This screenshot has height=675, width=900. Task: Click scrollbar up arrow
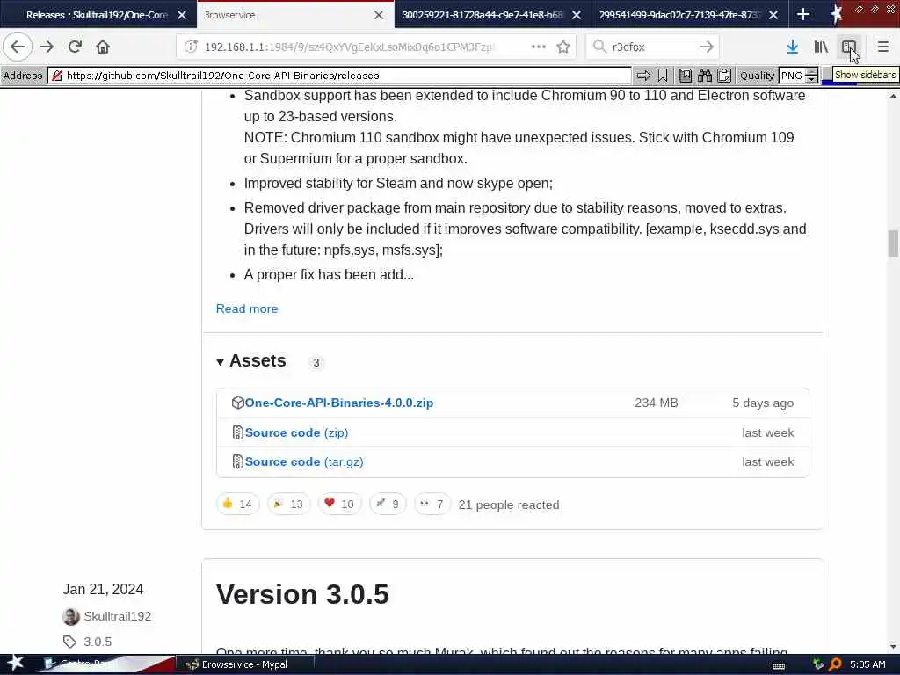coord(893,95)
